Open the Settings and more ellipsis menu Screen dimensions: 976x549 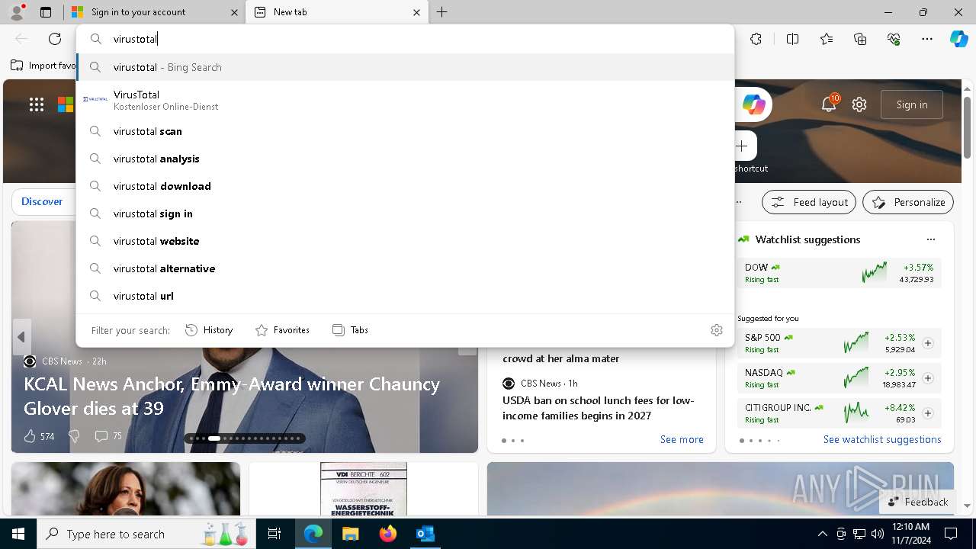coord(927,39)
